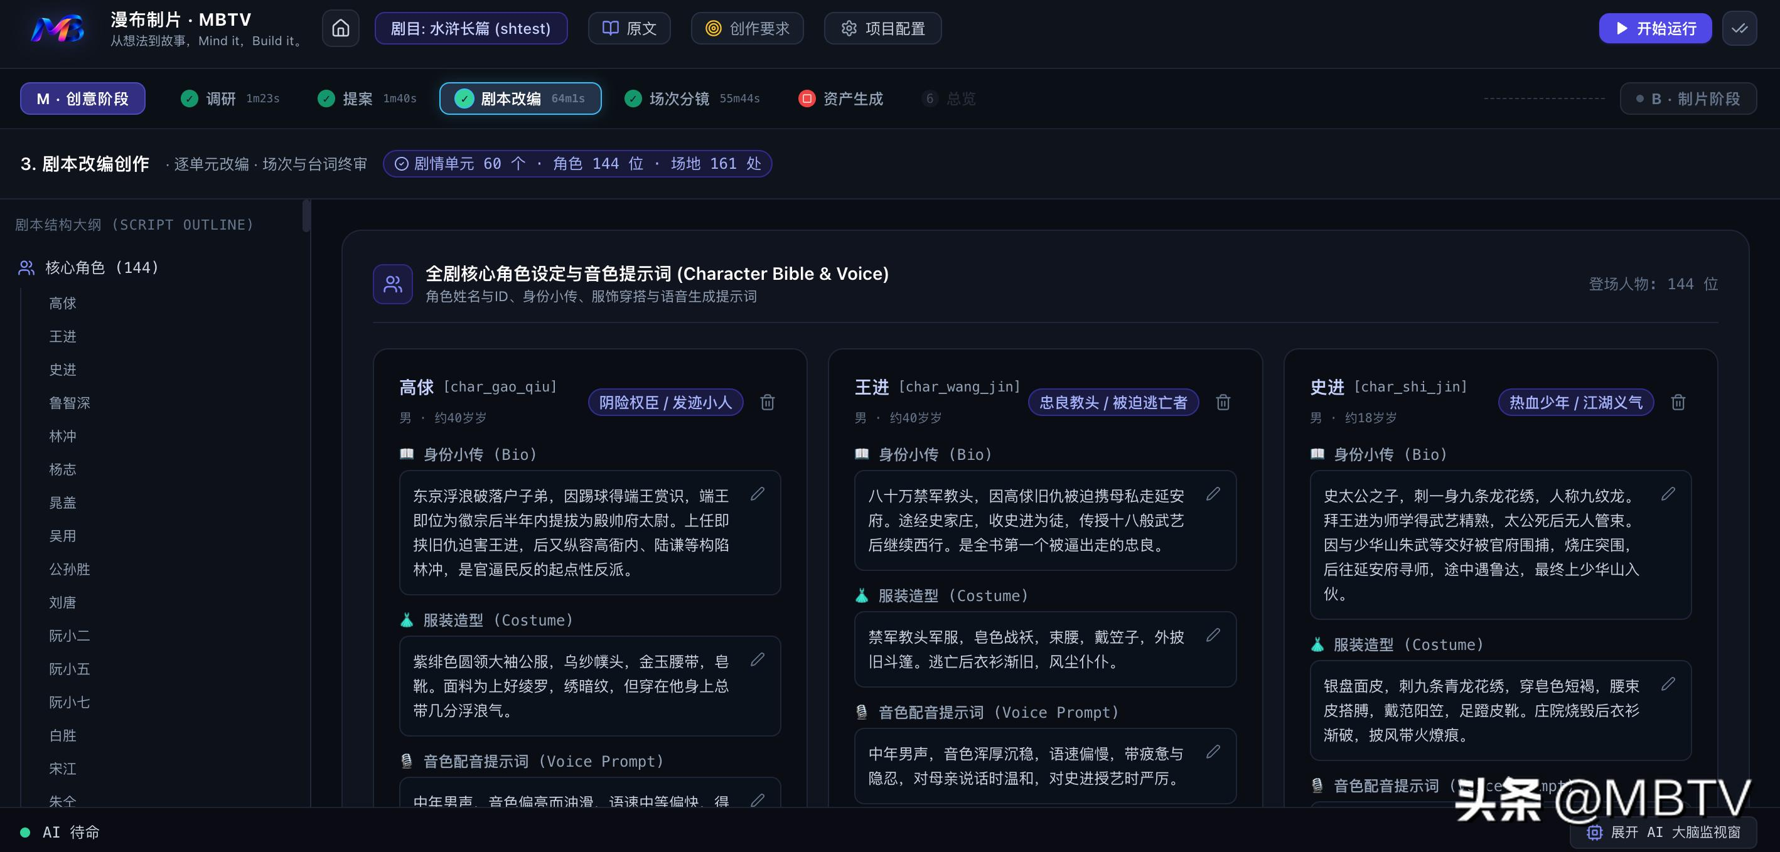The width and height of the screenshot is (1780, 852).
Task: Select 阮小七 in the outline
Action: click(69, 703)
